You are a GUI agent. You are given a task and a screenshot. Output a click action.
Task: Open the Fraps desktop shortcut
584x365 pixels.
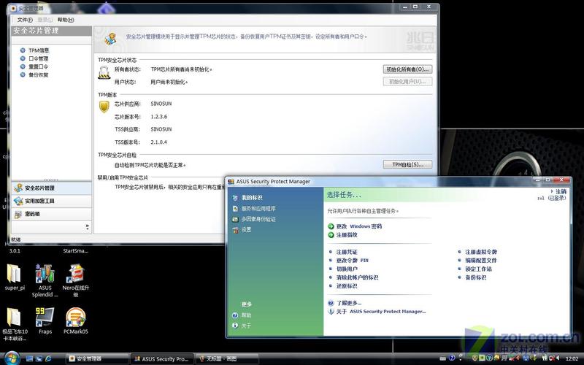(x=45, y=320)
